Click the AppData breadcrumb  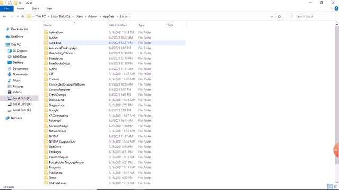109,16
